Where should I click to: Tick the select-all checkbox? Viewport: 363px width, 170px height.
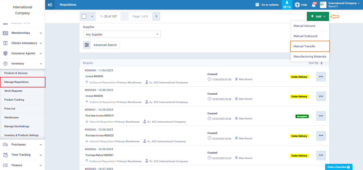coord(84,16)
